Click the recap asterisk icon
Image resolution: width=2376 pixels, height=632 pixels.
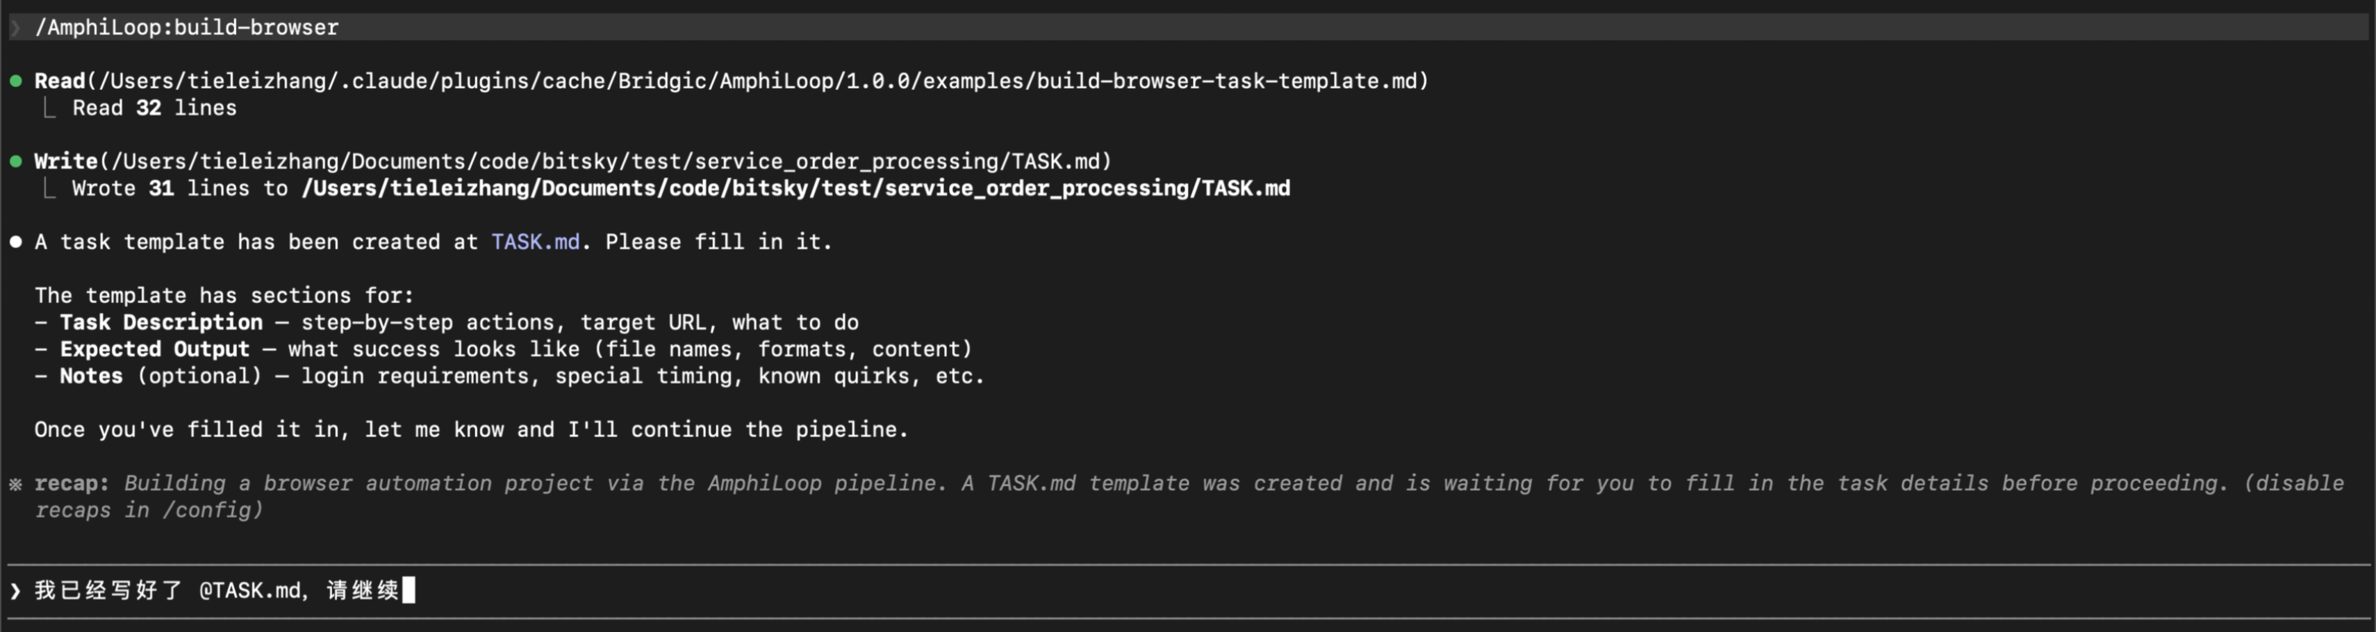16,483
